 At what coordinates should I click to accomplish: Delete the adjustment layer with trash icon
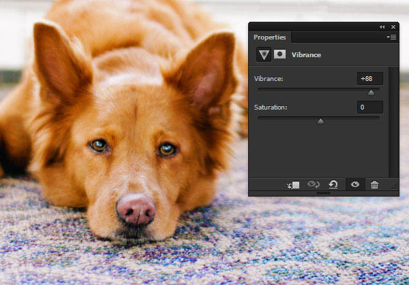click(x=374, y=184)
